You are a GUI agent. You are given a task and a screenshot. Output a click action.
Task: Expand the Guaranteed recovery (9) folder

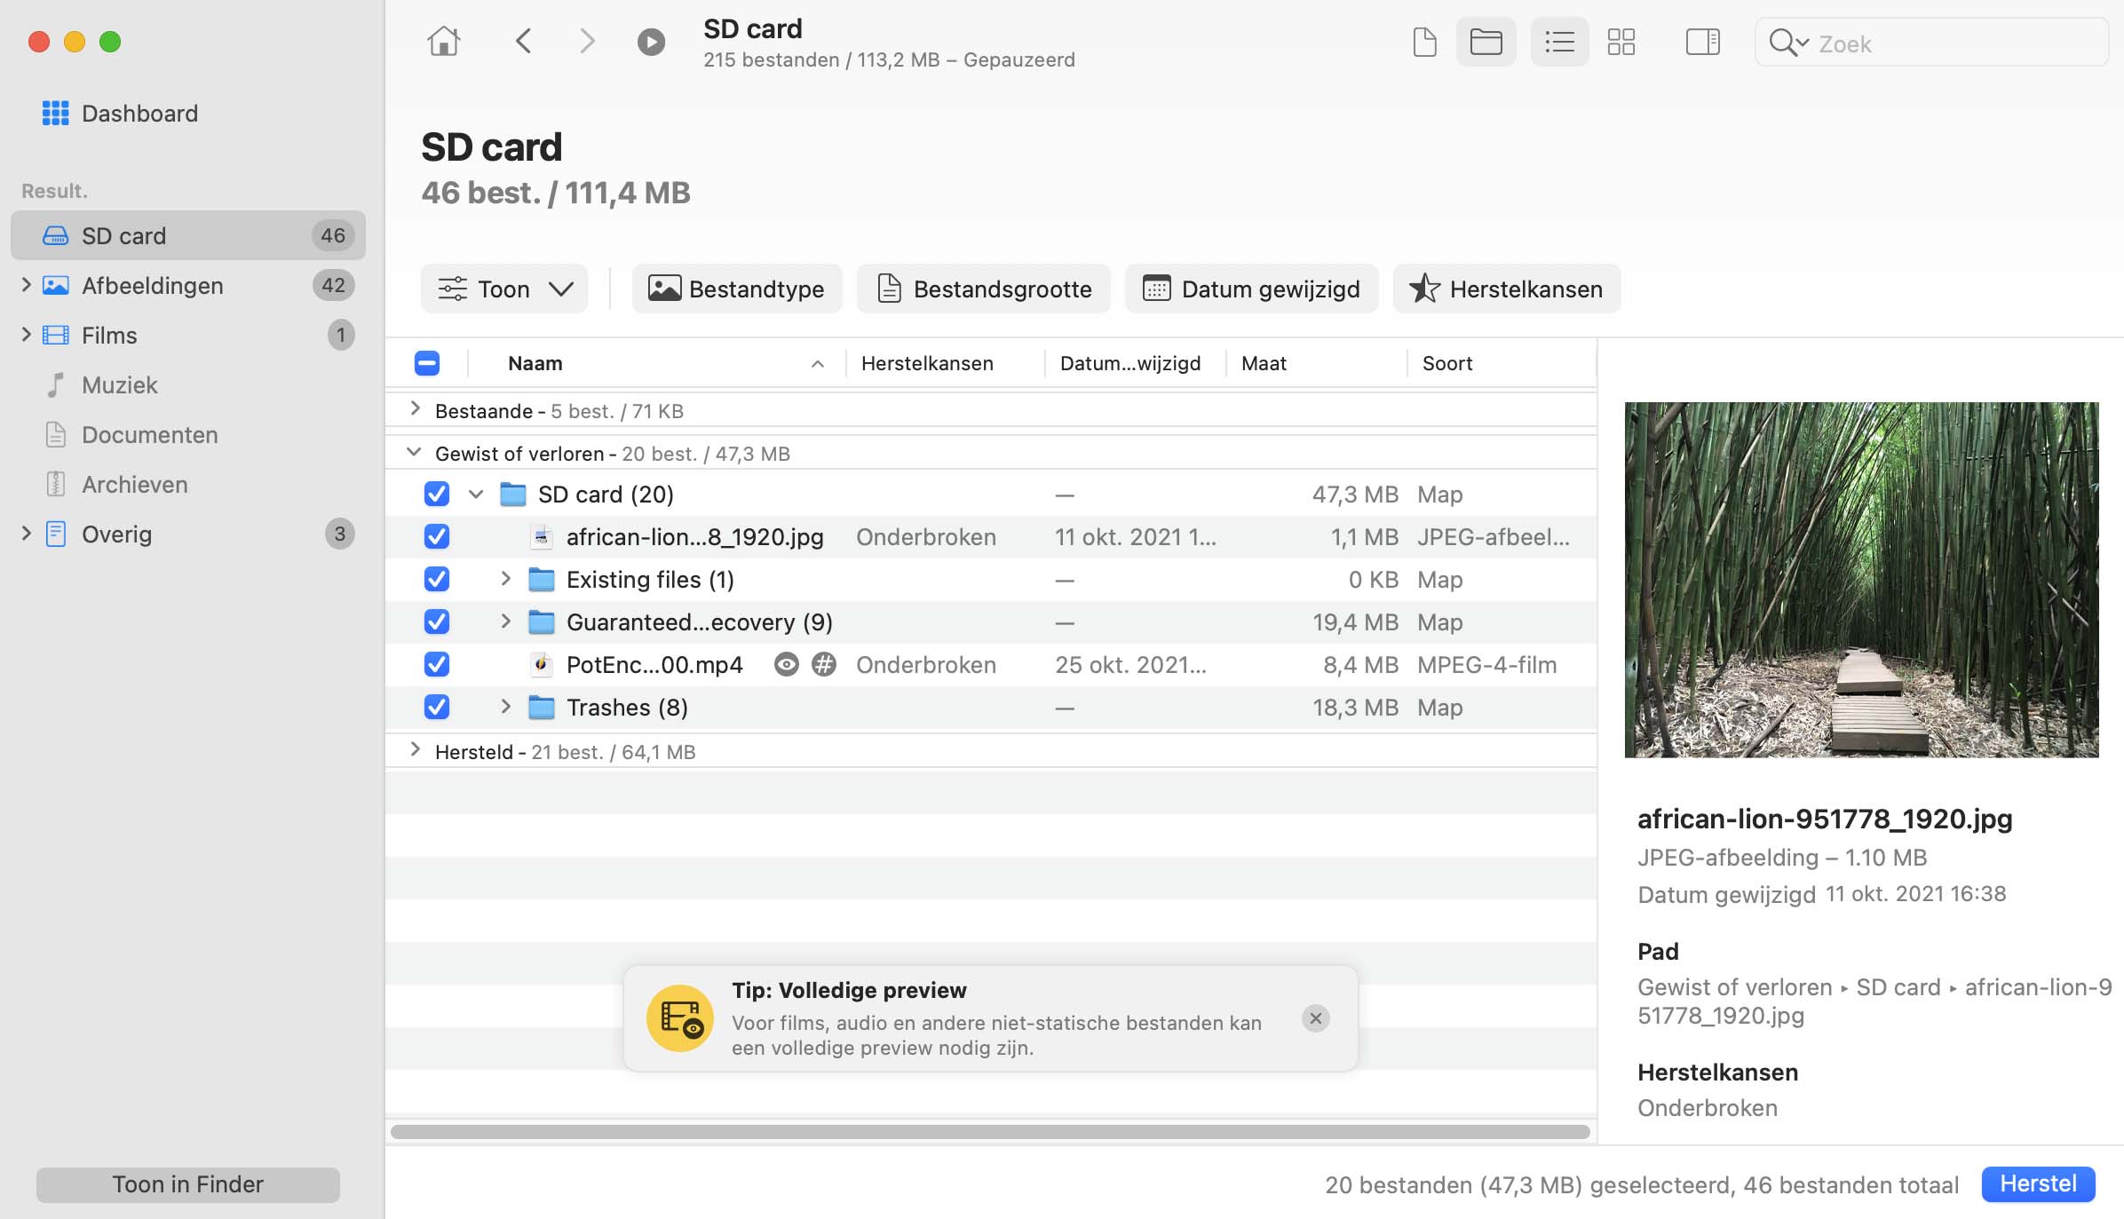pyautogui.click(x=505, y=621)
